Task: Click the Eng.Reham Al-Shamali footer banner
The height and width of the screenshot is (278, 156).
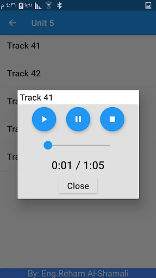Action: click(x=78, y=273)
